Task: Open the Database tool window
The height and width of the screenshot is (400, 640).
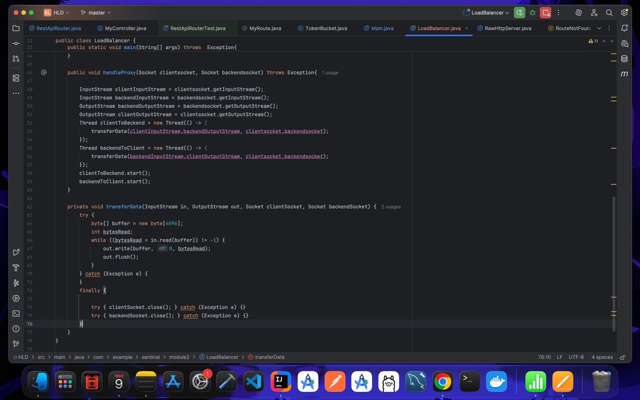Action: click(624, 58)
